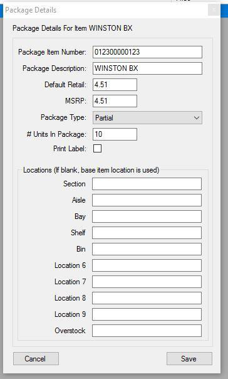Click the 'Package Type:' label
228x379 pixels.
coord(63,117)
